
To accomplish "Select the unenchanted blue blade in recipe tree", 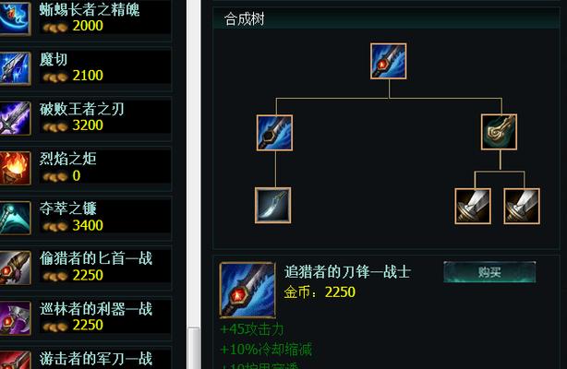I will (274, 133).
